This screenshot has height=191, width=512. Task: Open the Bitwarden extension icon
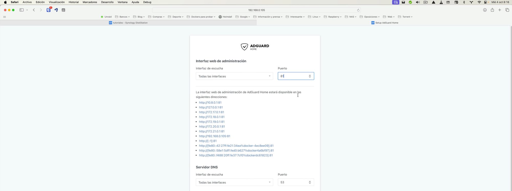(x=49, y=10)
